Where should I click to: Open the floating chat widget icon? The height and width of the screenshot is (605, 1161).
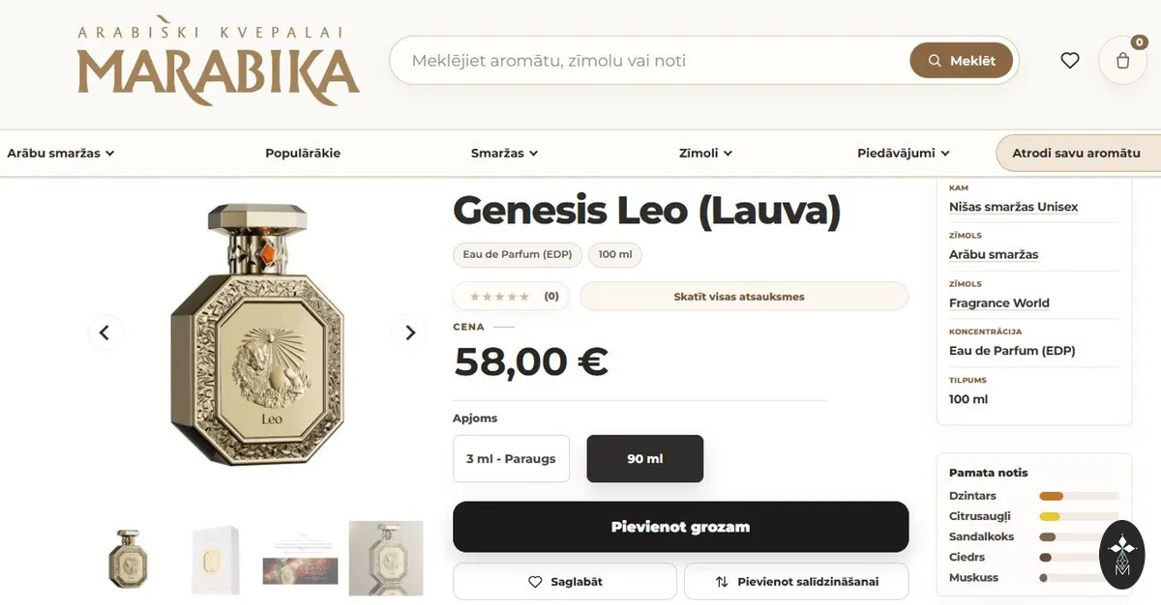(x=1122, y=555)
